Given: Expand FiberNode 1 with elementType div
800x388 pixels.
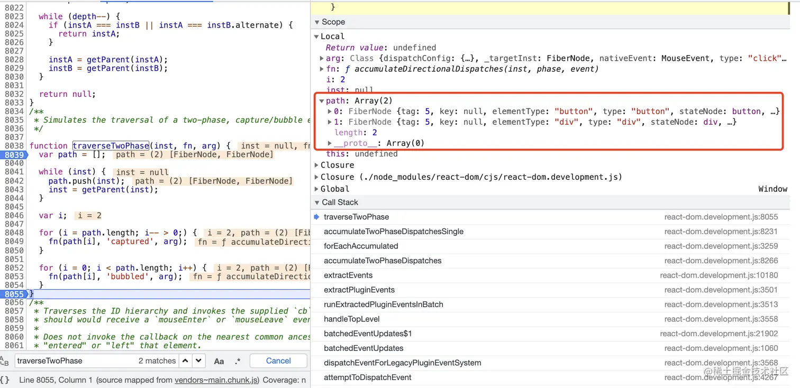Looking at the screenshot, I should click(330, 122).
